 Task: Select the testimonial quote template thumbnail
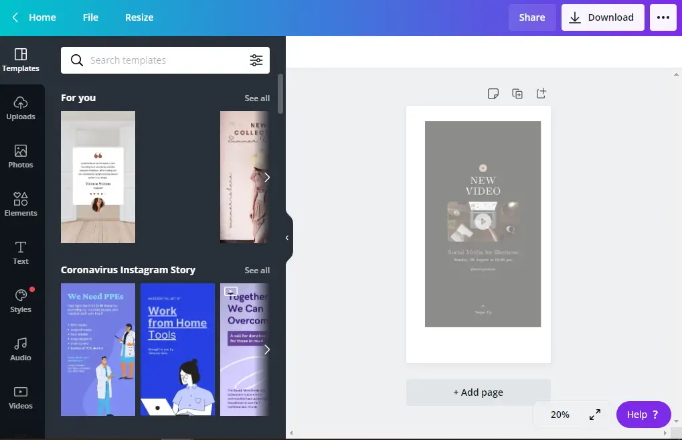tap(98, 177)
